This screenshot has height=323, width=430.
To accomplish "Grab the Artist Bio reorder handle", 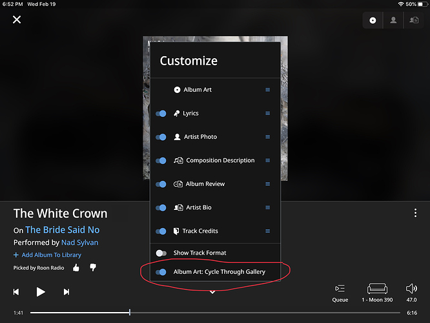I will tap(268, 207).
